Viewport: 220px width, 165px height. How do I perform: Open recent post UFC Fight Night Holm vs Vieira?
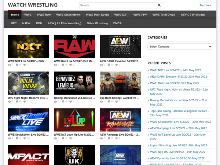coord(179,92)
